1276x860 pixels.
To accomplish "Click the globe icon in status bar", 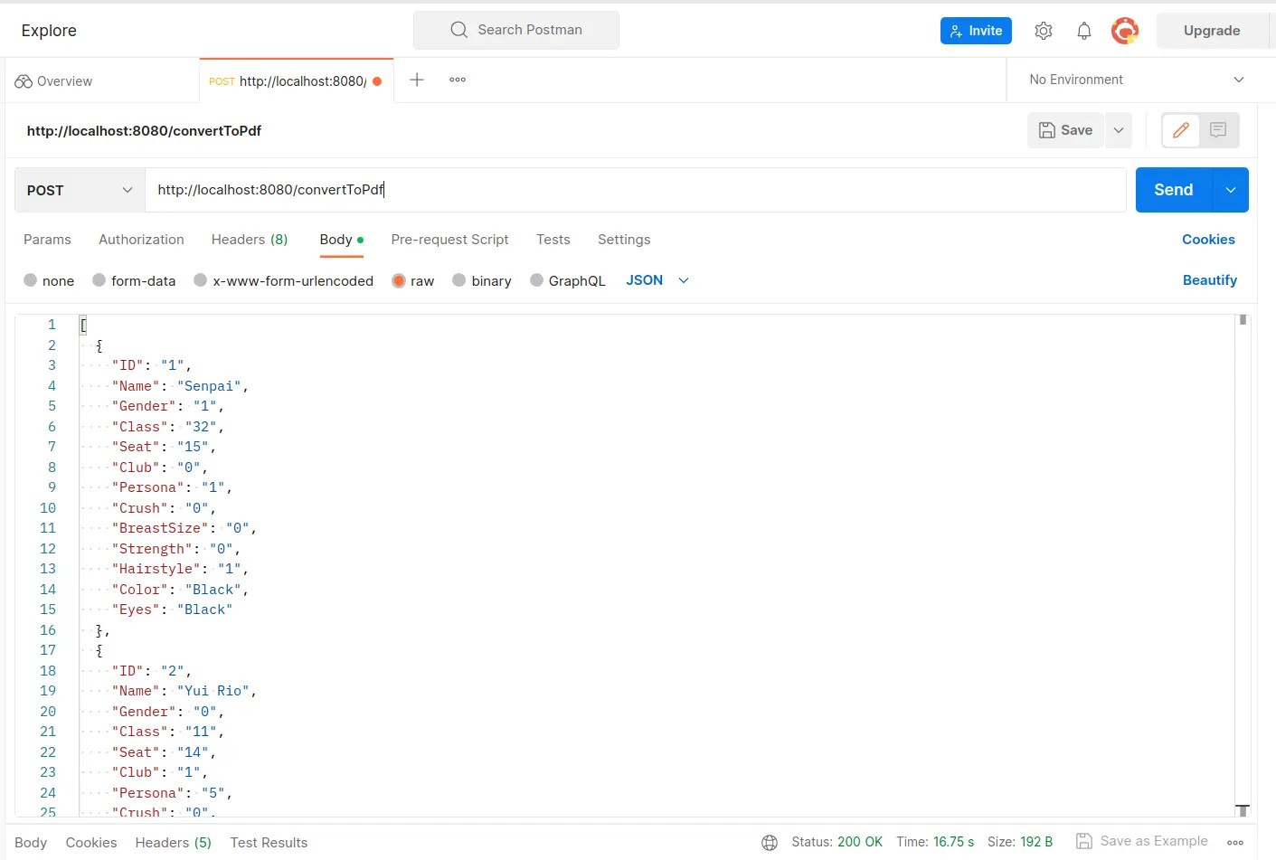I will pyautogui.click(x=769, y=842).
